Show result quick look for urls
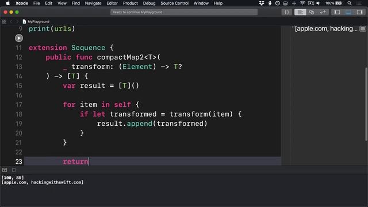 363,29
